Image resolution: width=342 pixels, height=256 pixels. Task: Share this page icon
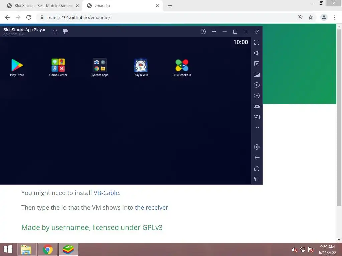(300, 17)
